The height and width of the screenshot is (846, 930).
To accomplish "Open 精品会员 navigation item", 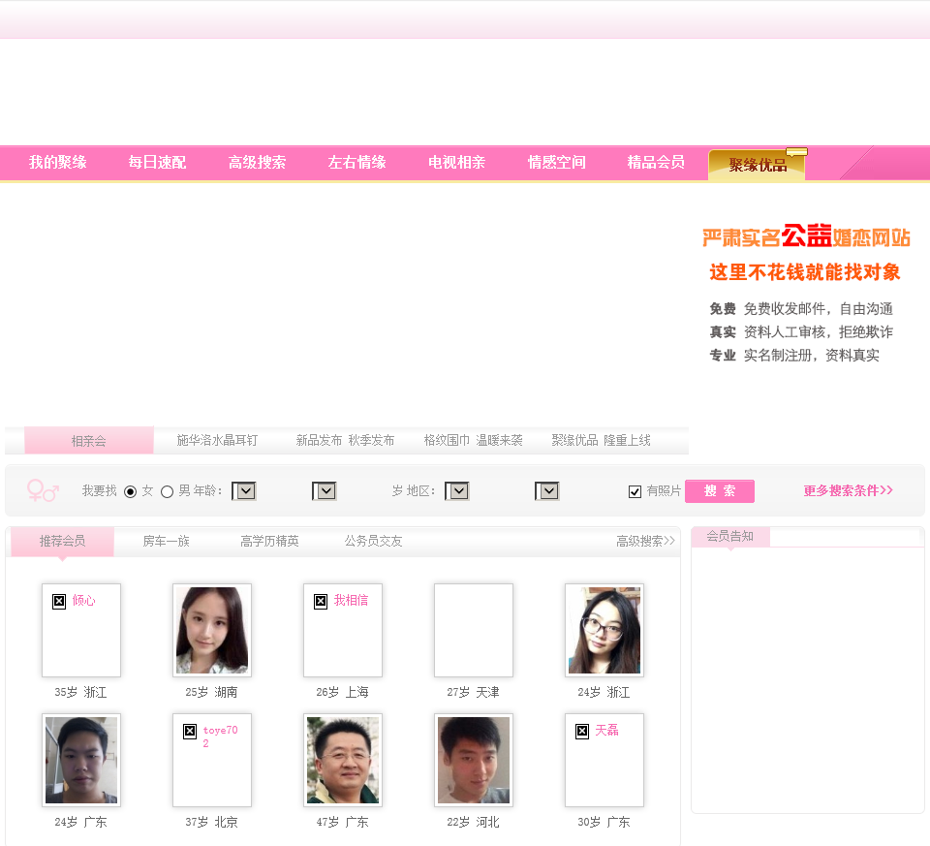I will pyautogui.click(x=657, y=162).
